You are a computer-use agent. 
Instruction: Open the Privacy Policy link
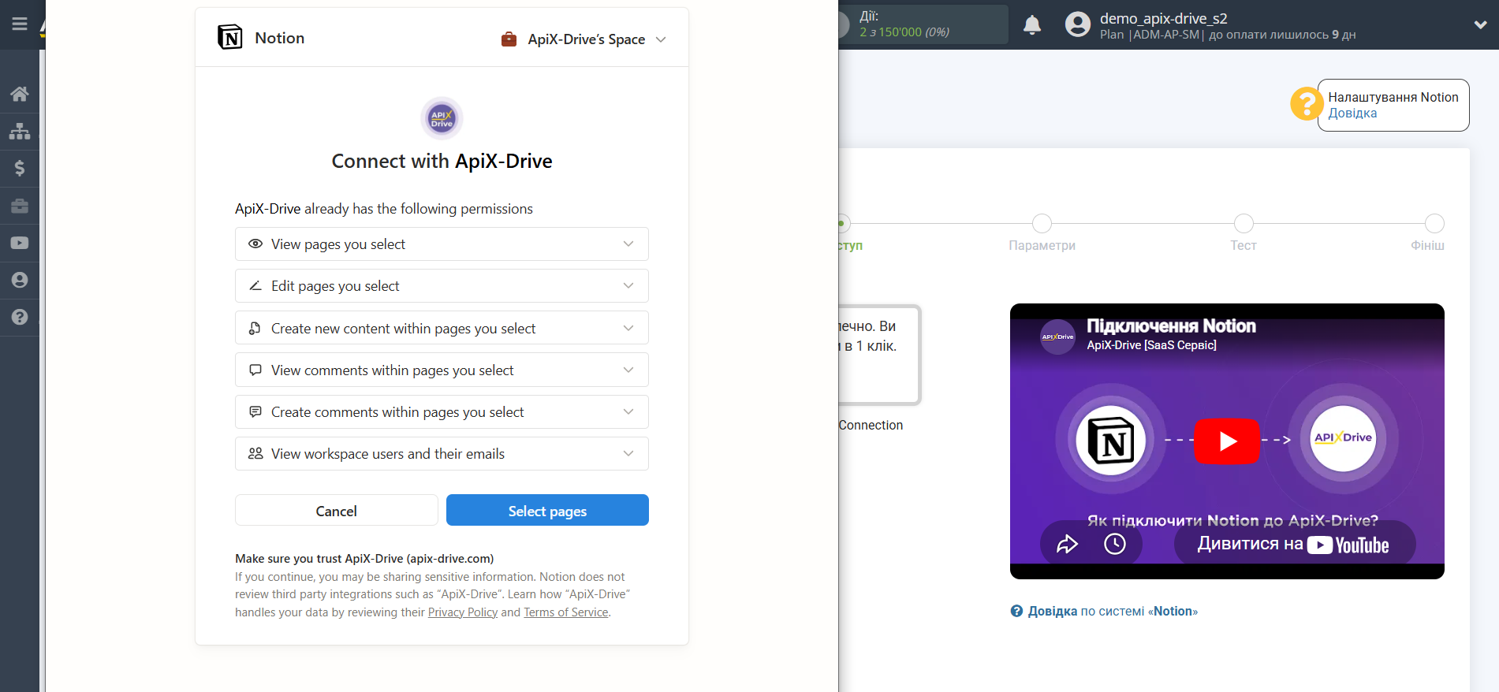[463, 612]
